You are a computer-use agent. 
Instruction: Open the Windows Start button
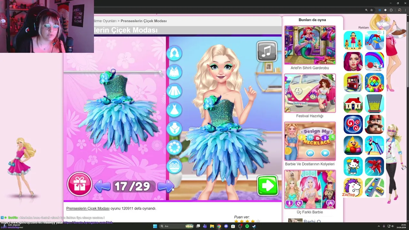[155, 226]
